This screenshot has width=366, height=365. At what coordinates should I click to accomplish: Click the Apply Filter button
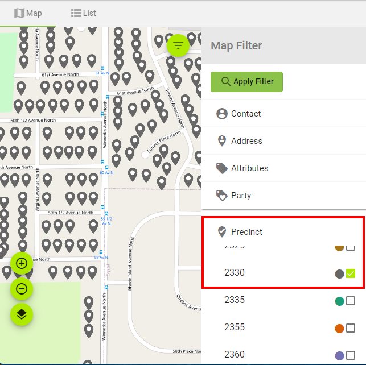point(246,81)
